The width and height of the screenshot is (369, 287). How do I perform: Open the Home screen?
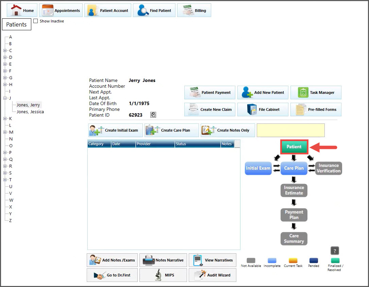coord(22,10)
